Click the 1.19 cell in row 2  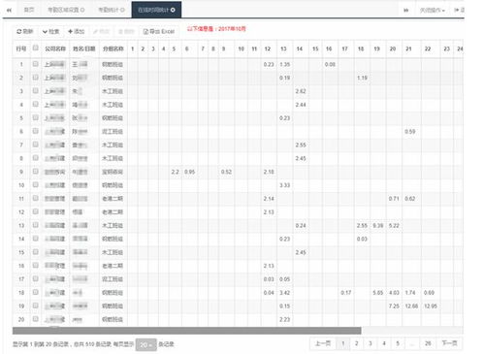(x=362, y=78)
